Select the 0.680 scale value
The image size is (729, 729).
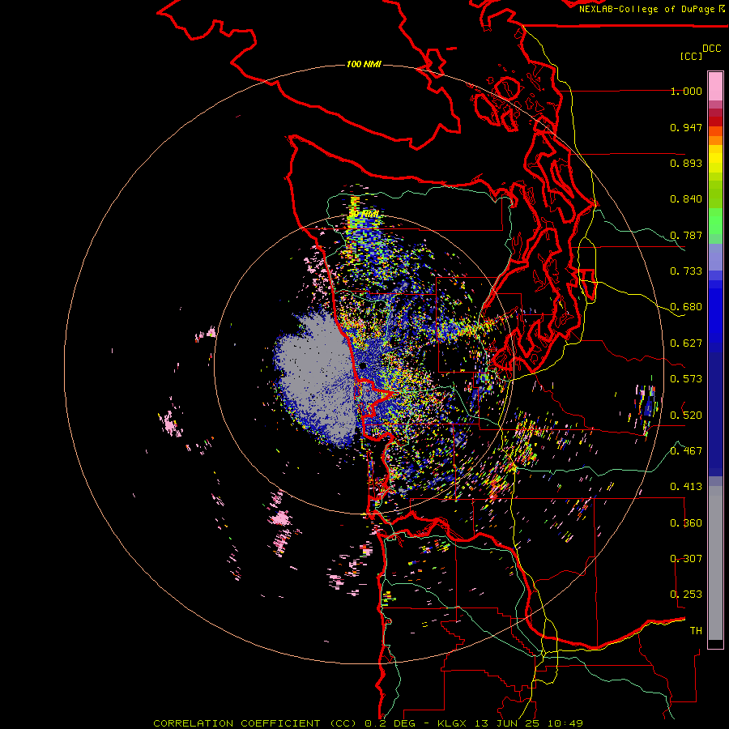[686, 307]
